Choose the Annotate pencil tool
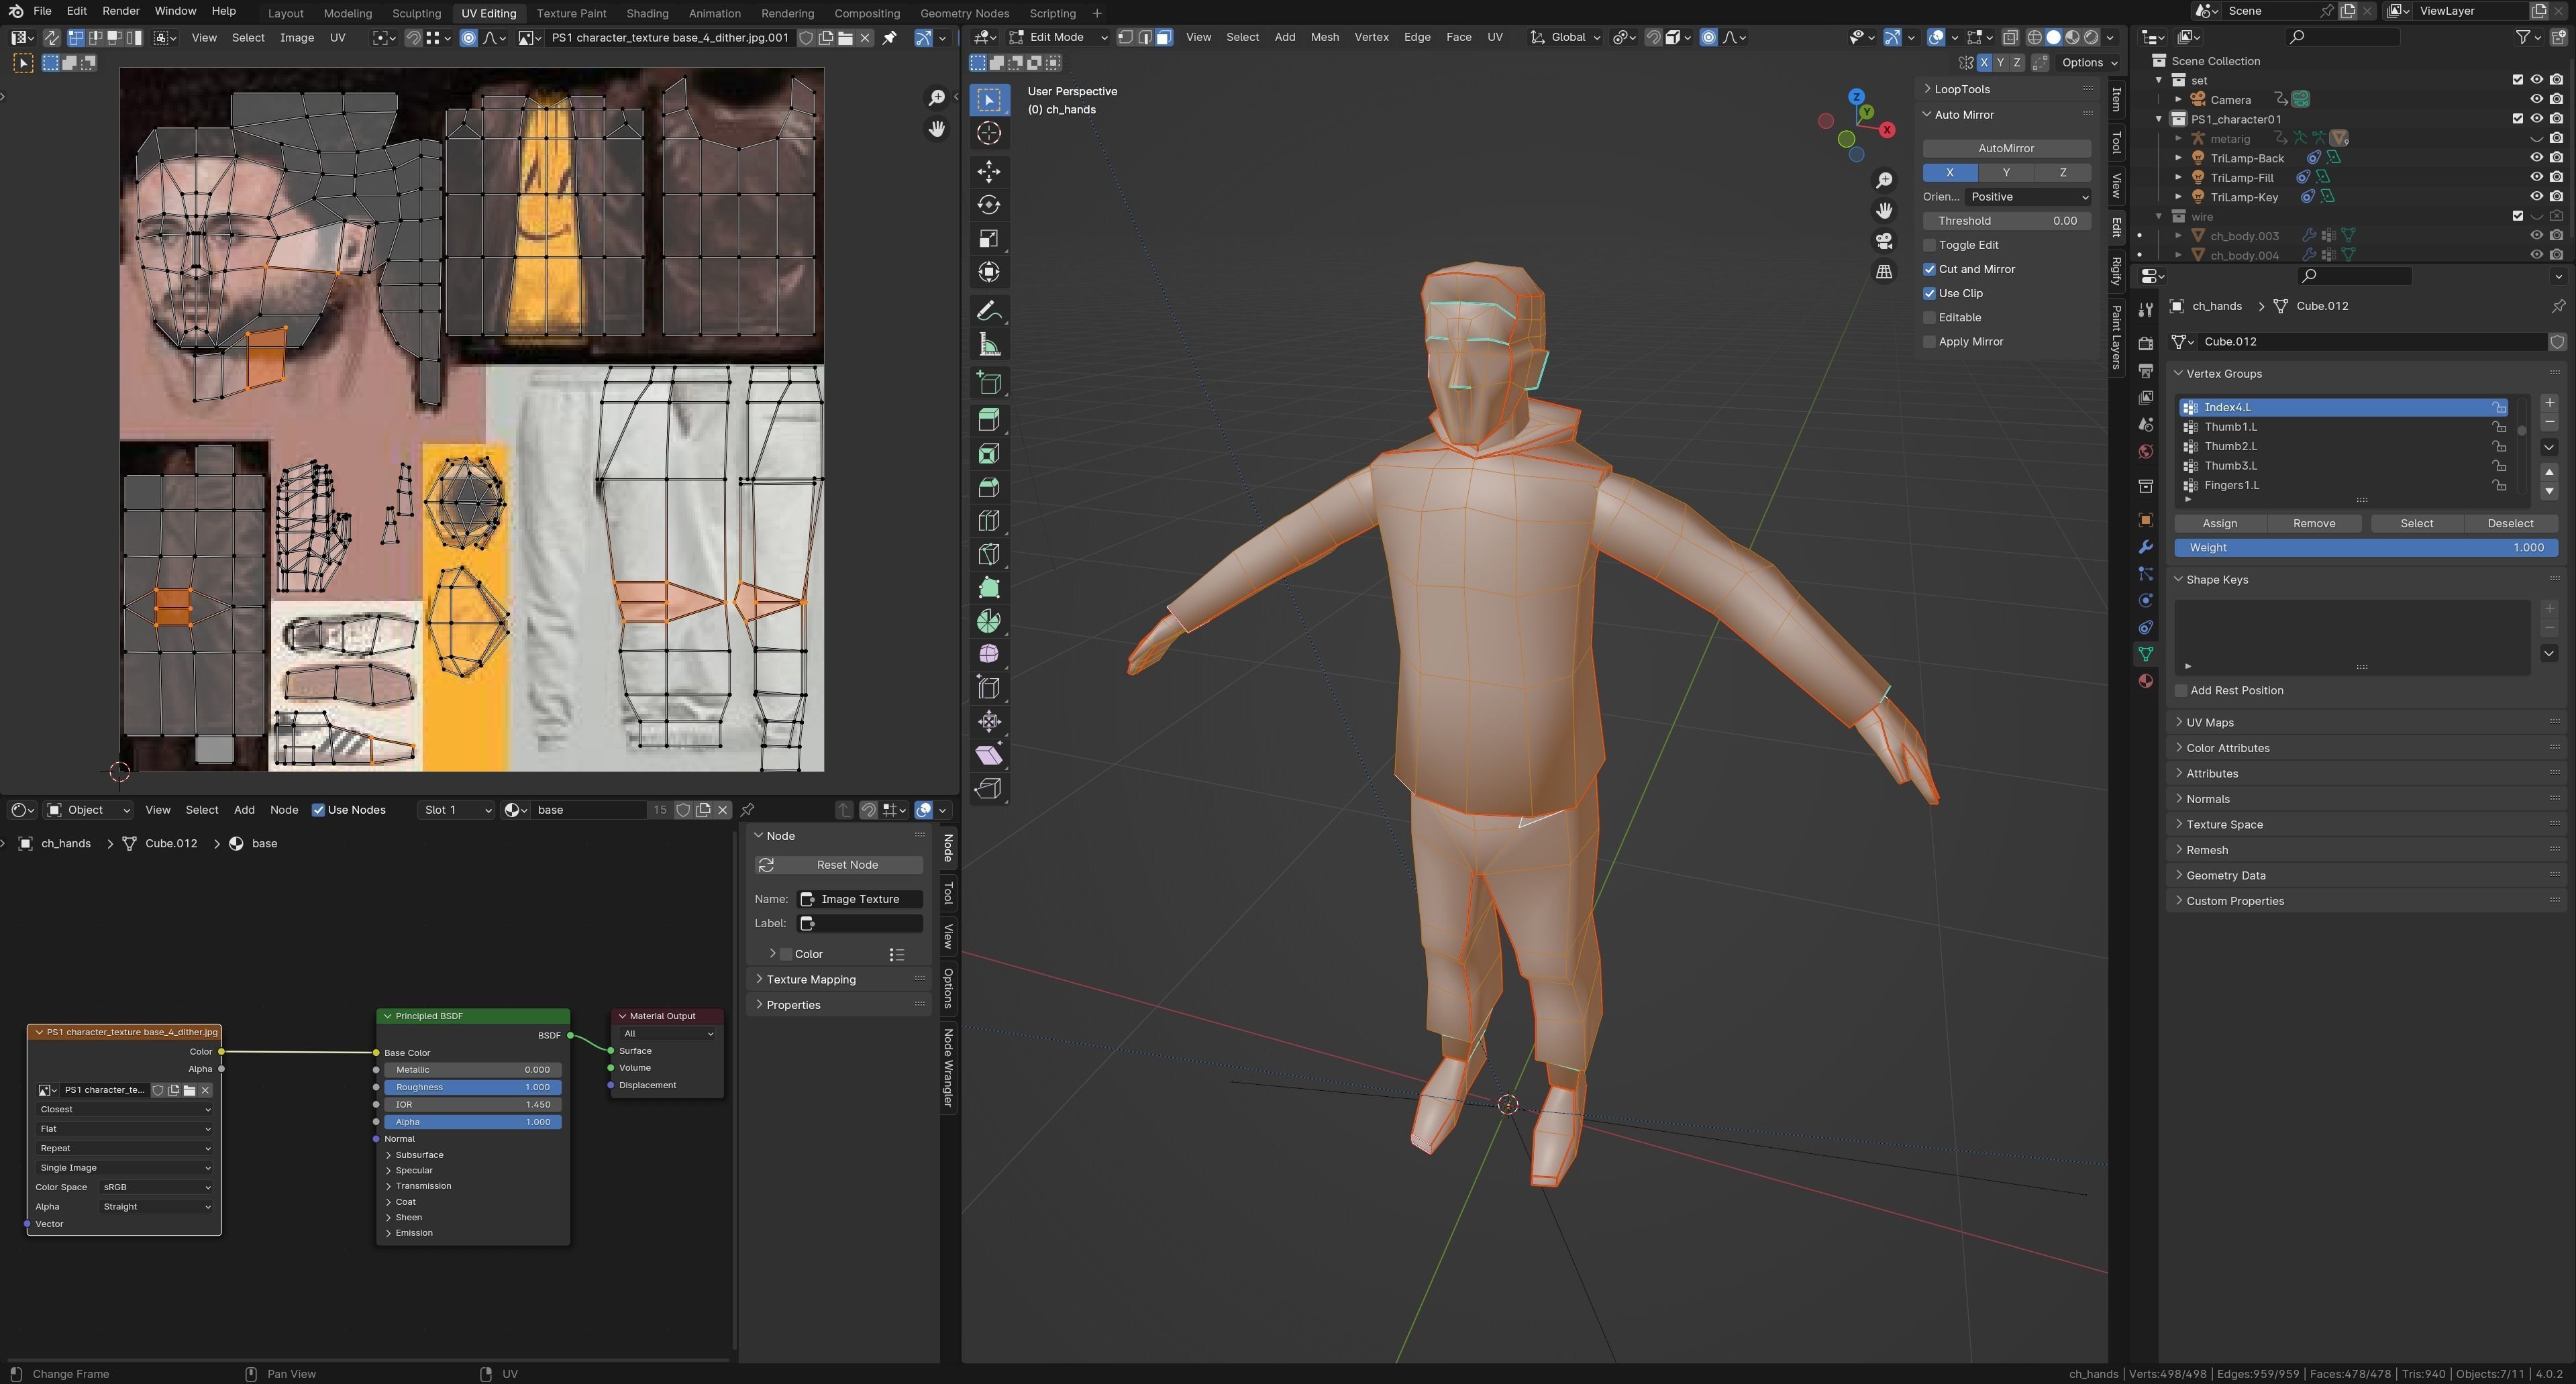This screenshot has width=2576, height=1384. [x=988, y=311]
